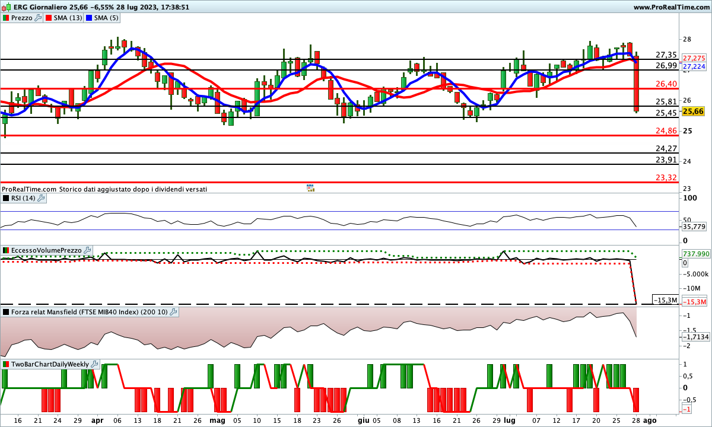
Task: Select the EccessoVolumePrezzo panel label
Action: click(x=47, y=250)
